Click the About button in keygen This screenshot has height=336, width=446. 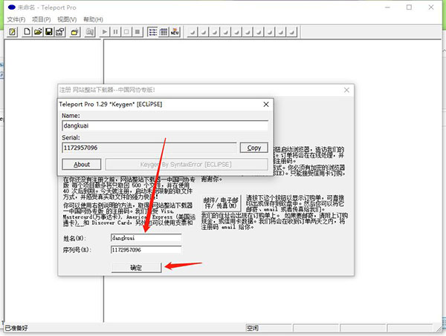tap(82, 165)
